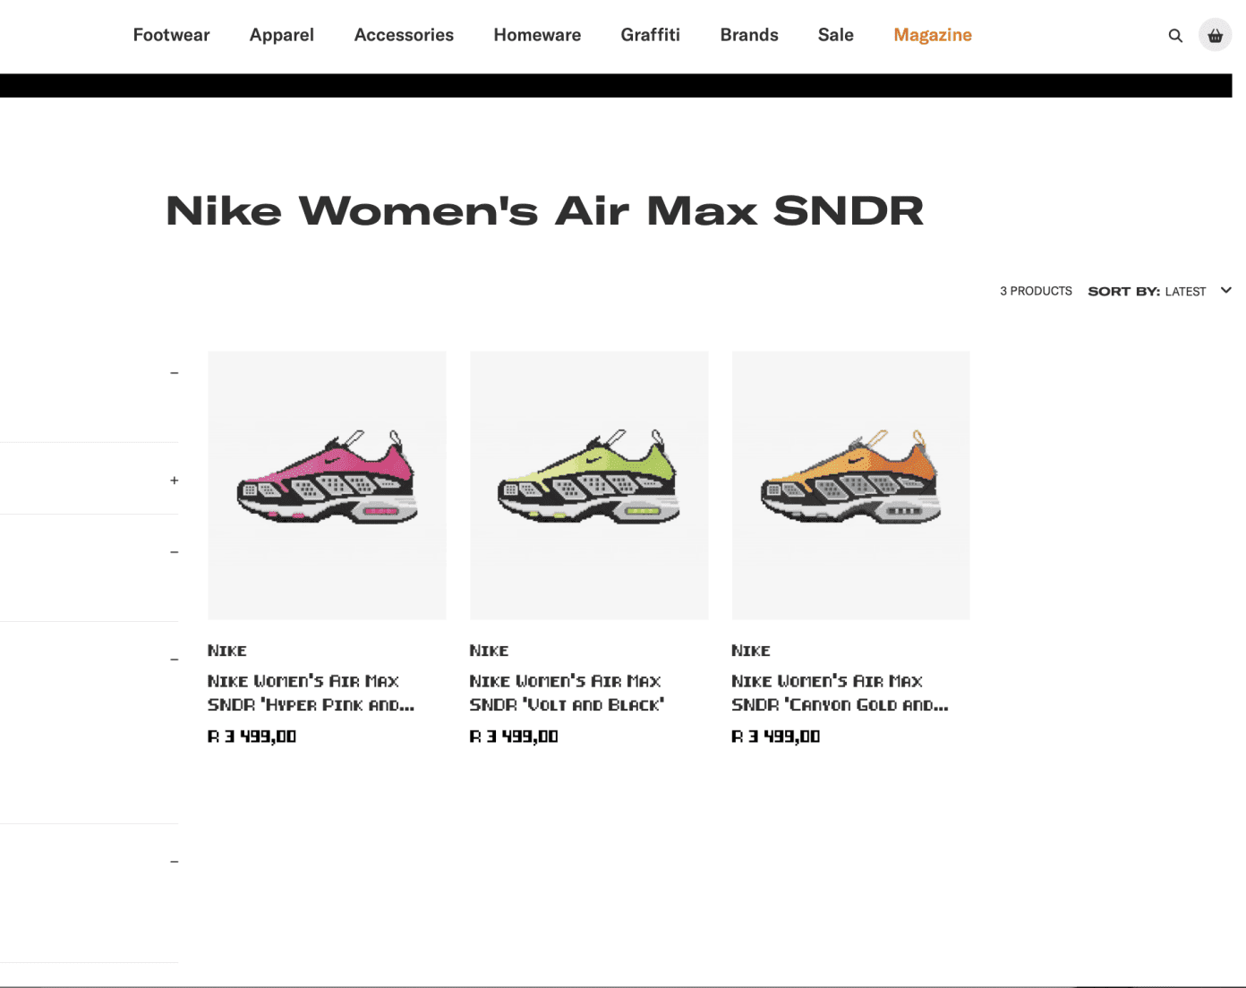Open the Brands menu

pos(749,35)
